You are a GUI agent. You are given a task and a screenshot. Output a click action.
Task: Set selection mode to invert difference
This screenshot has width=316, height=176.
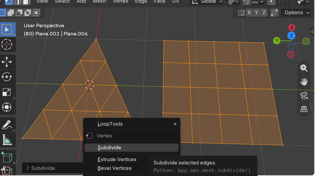[28, 13]
